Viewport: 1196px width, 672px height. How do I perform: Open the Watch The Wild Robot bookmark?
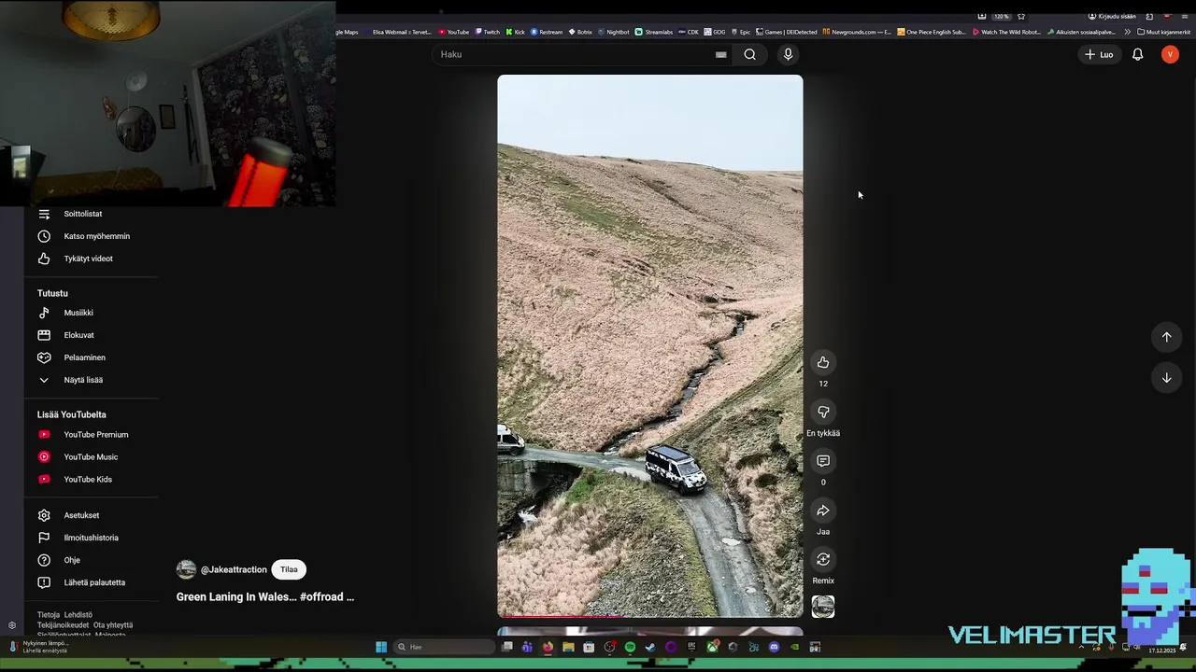(1006, 32)
